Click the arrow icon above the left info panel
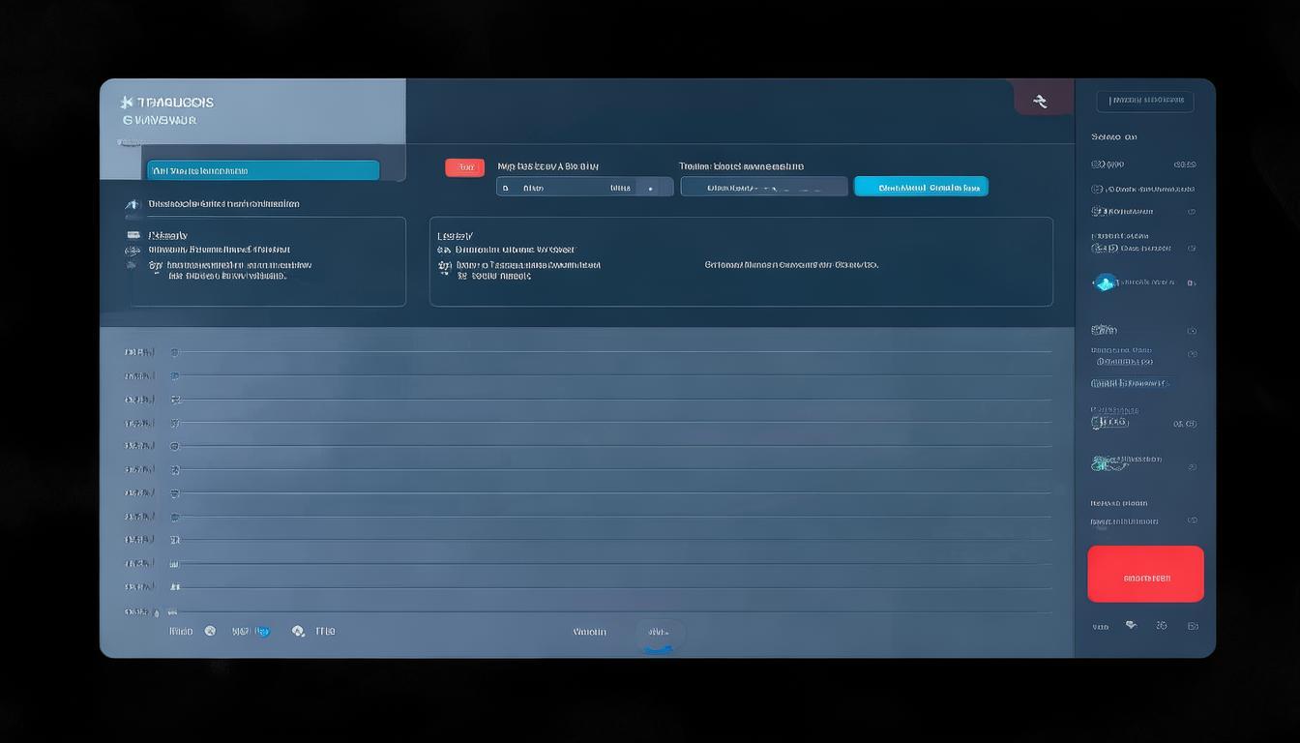The height and width of the screenshot is (743, 1300). [x=133, y=205]
